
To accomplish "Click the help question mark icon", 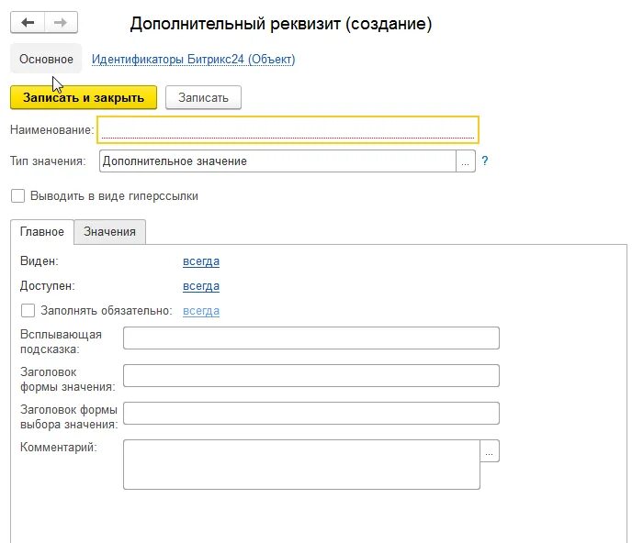I will pos(484,161).
